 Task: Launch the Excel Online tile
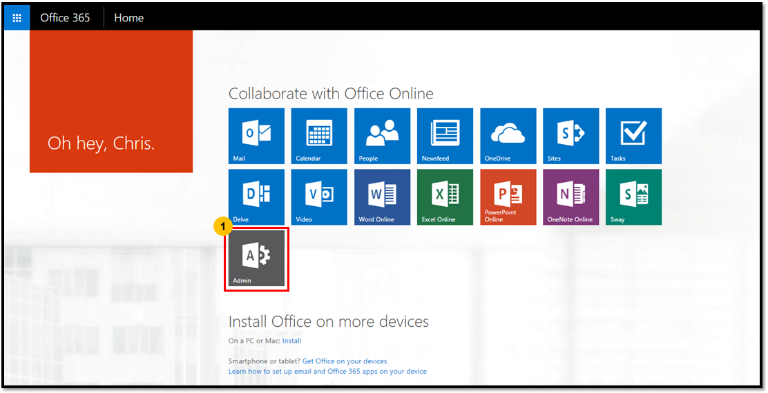(445, 197)
